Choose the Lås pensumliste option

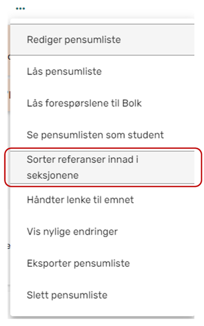(x=64, y=72)
